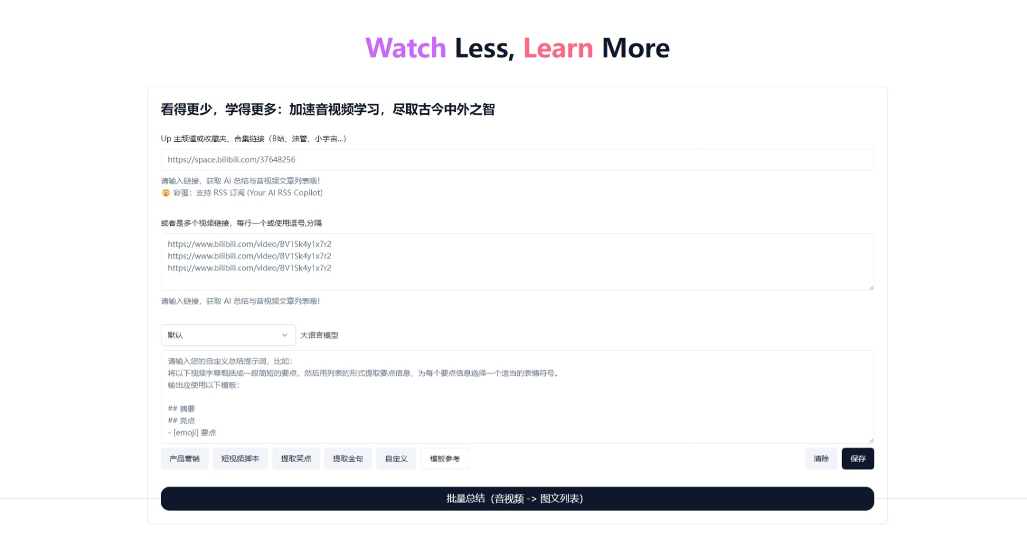Image resolution: width=1027 pixels, height=558 pixels.
Task: Click the Up channel link input field
Action: pos(516,160)
